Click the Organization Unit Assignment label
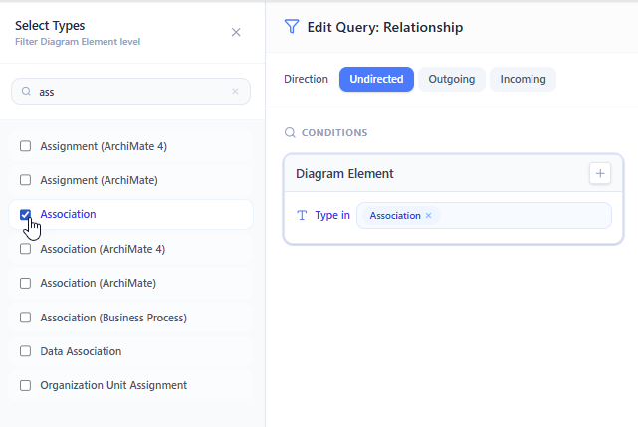This screenshot has width=638, height=427. click(x=113, y=385)
